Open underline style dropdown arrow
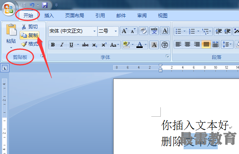Image resolution: width=239 pixels, height=154 pixels. tap(78, 45)
